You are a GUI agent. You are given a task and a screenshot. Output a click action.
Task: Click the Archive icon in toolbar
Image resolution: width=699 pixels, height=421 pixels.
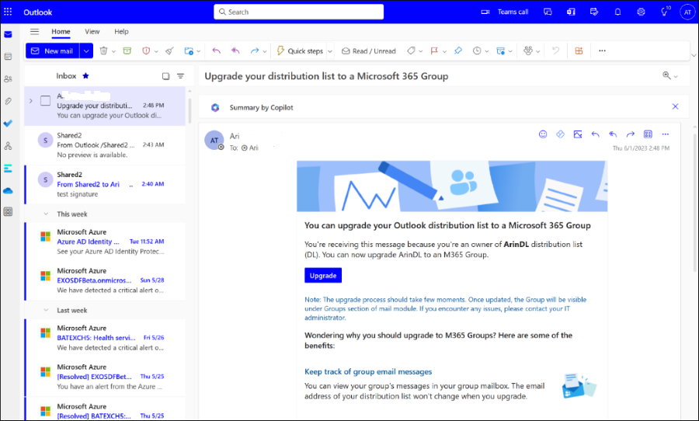(127, 50)
